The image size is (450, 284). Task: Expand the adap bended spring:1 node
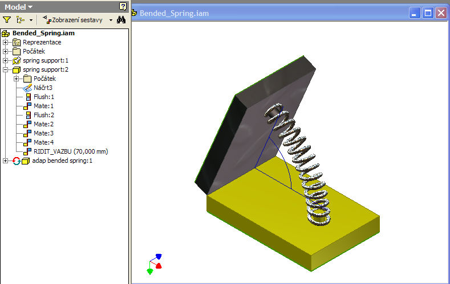coord(6,160)
